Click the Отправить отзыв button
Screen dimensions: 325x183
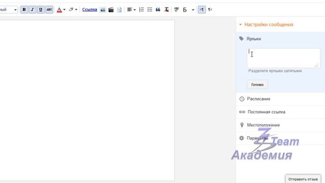pos(303,179)
